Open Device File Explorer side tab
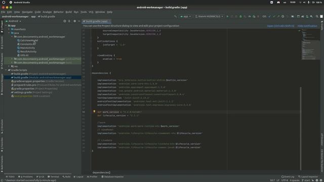324x182 pixels. pos(322,161)
